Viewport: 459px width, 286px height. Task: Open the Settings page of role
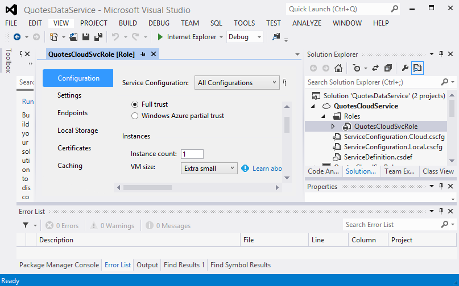coord(69,95)
